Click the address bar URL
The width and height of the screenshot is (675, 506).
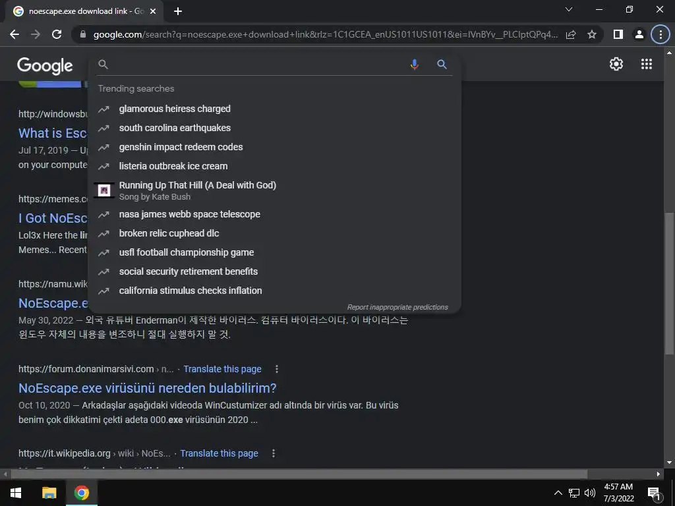click(x=326, y=34)
